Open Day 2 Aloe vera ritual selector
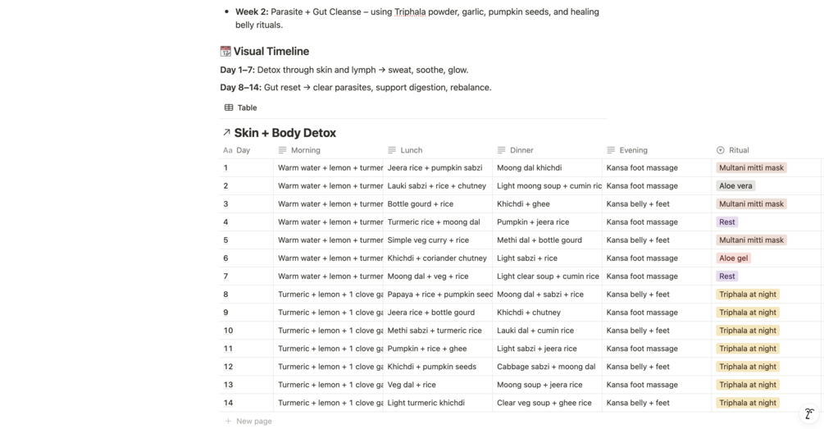The image size is (824, 429). pyautogui.click(x=735, y=186)
